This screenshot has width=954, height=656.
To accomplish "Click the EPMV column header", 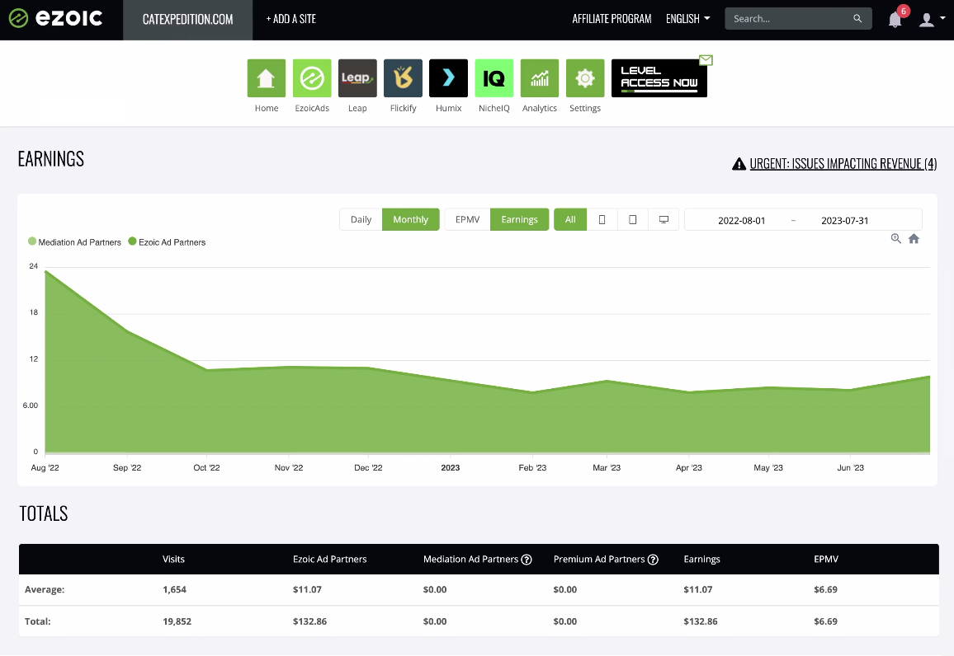I will tap(825, 559).
